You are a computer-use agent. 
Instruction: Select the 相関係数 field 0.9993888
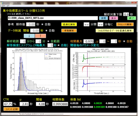pyautogui.click(x=60, y=104)
